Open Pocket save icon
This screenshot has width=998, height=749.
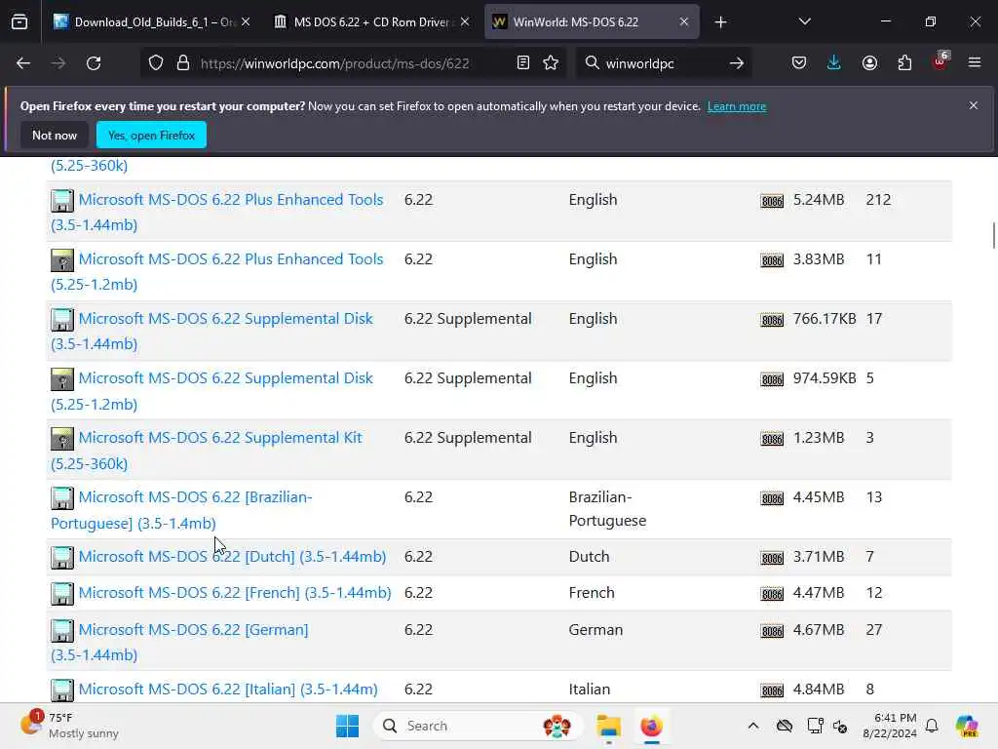coord(799,63)
